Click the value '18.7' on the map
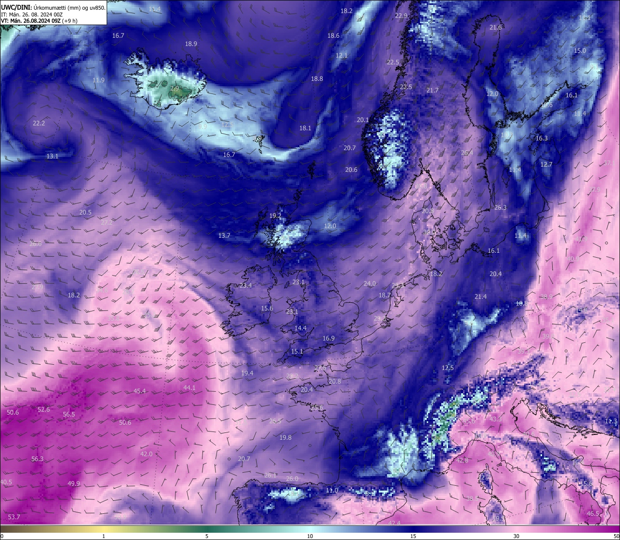 click(x=385, y=295)
